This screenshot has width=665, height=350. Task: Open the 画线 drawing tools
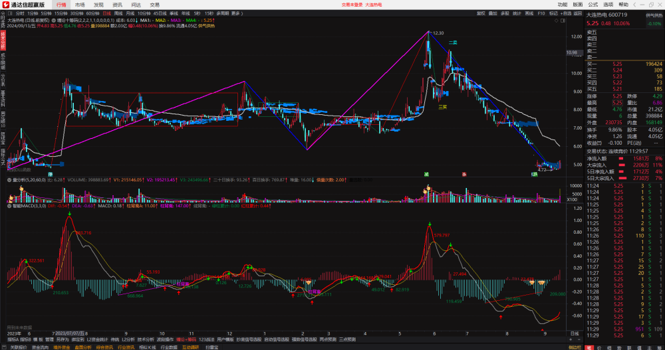(529, 13)
